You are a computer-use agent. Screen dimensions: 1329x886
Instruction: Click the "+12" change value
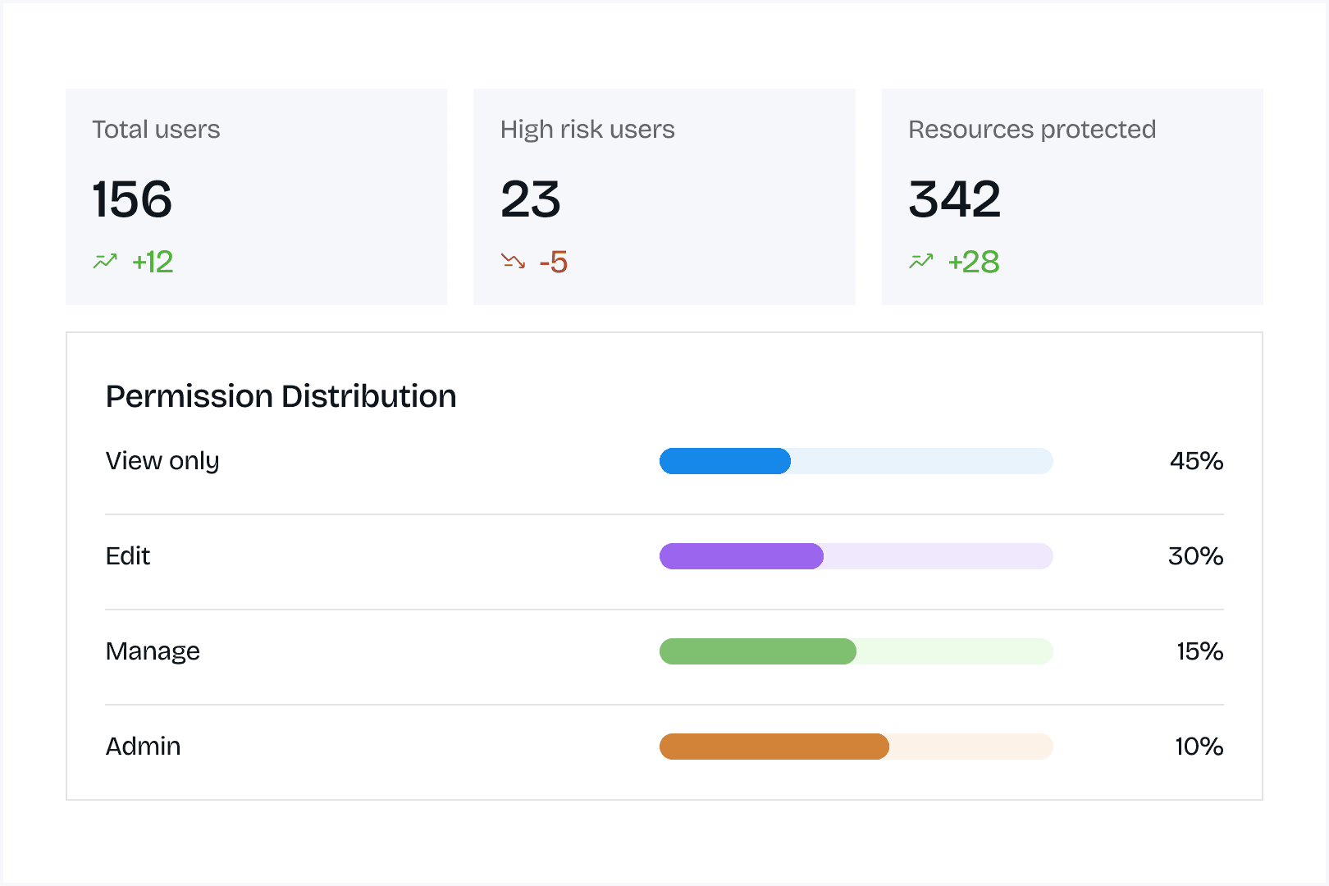(x=153, y=263)
